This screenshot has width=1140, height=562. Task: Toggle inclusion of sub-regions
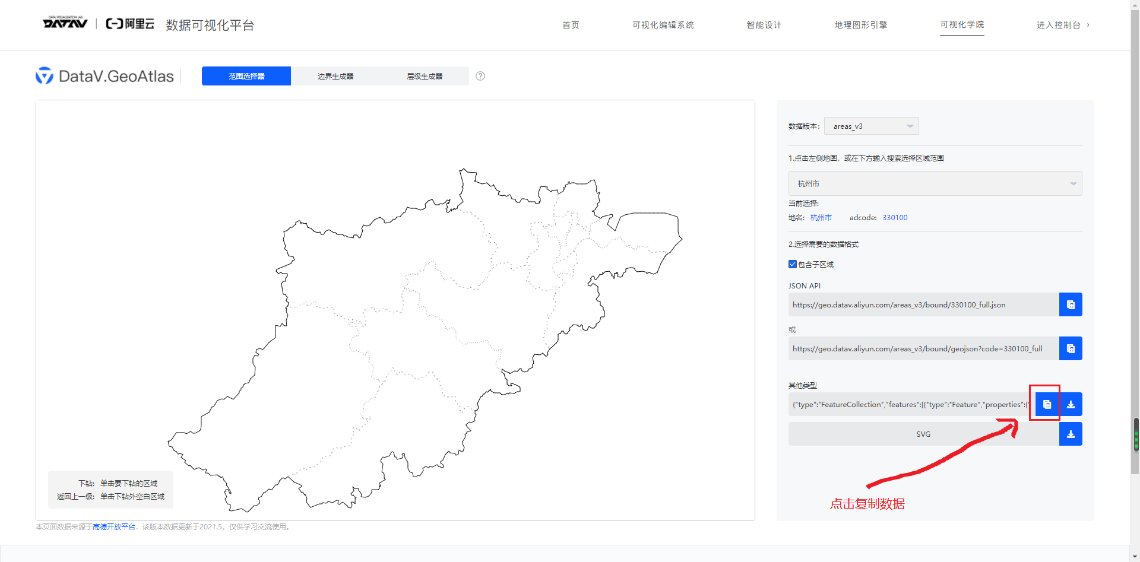(x=792, y=264)
